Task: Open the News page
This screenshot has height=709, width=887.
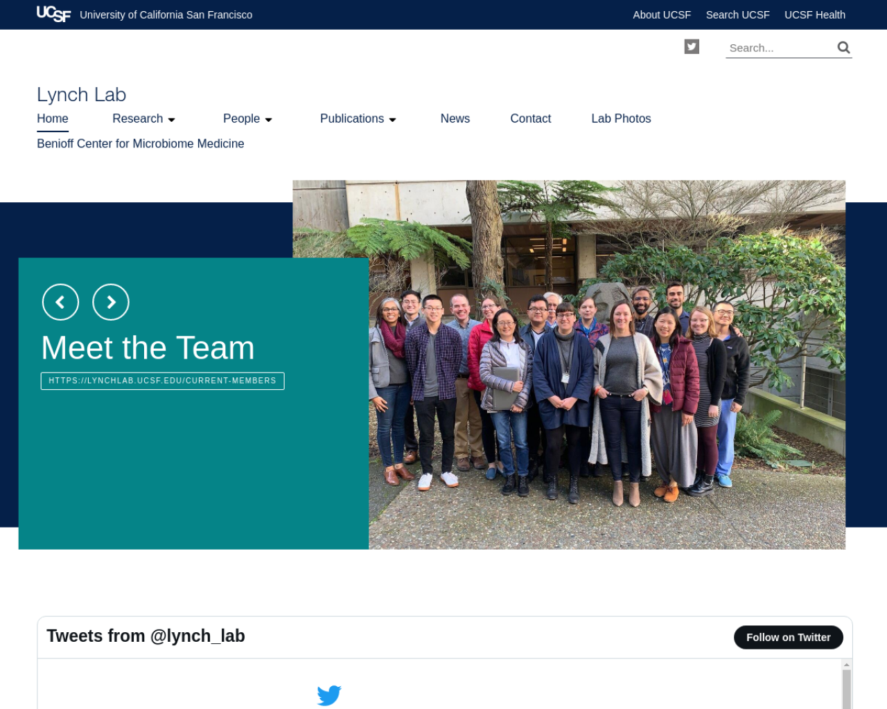Action: click(x=455, y=118)
